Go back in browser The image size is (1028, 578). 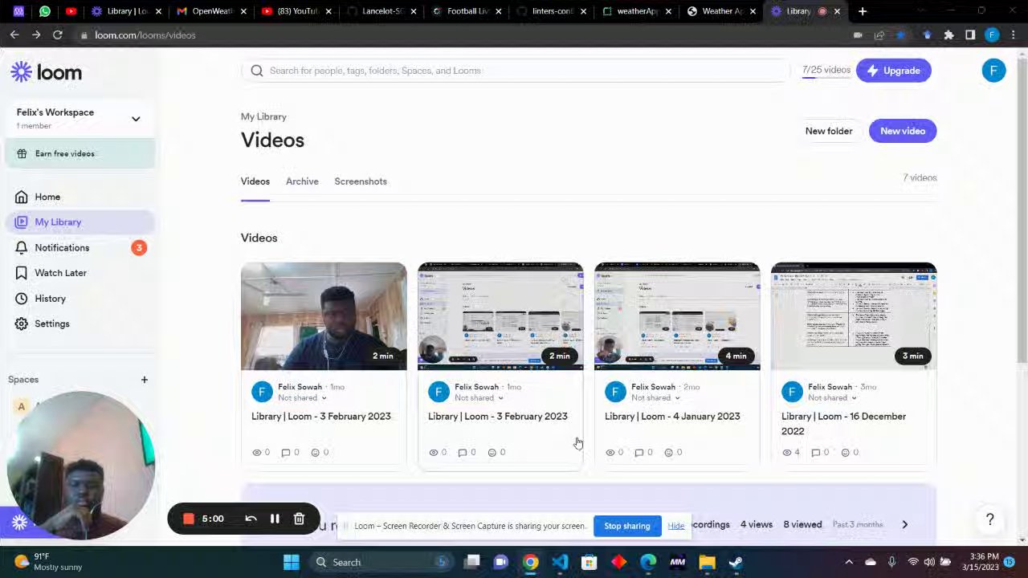click(14, 35)
